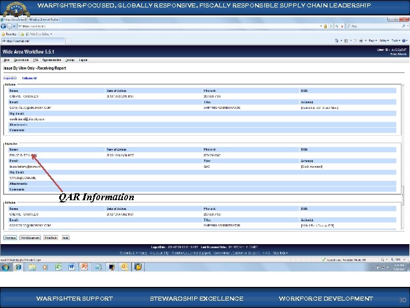Click the Printer Friendly link under User ID

click(398, 54)
